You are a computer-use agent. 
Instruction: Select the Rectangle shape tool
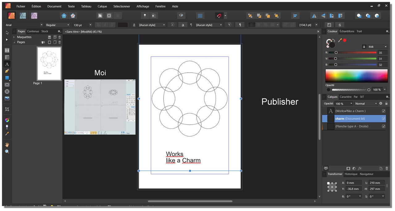click(x=7, y=78)
